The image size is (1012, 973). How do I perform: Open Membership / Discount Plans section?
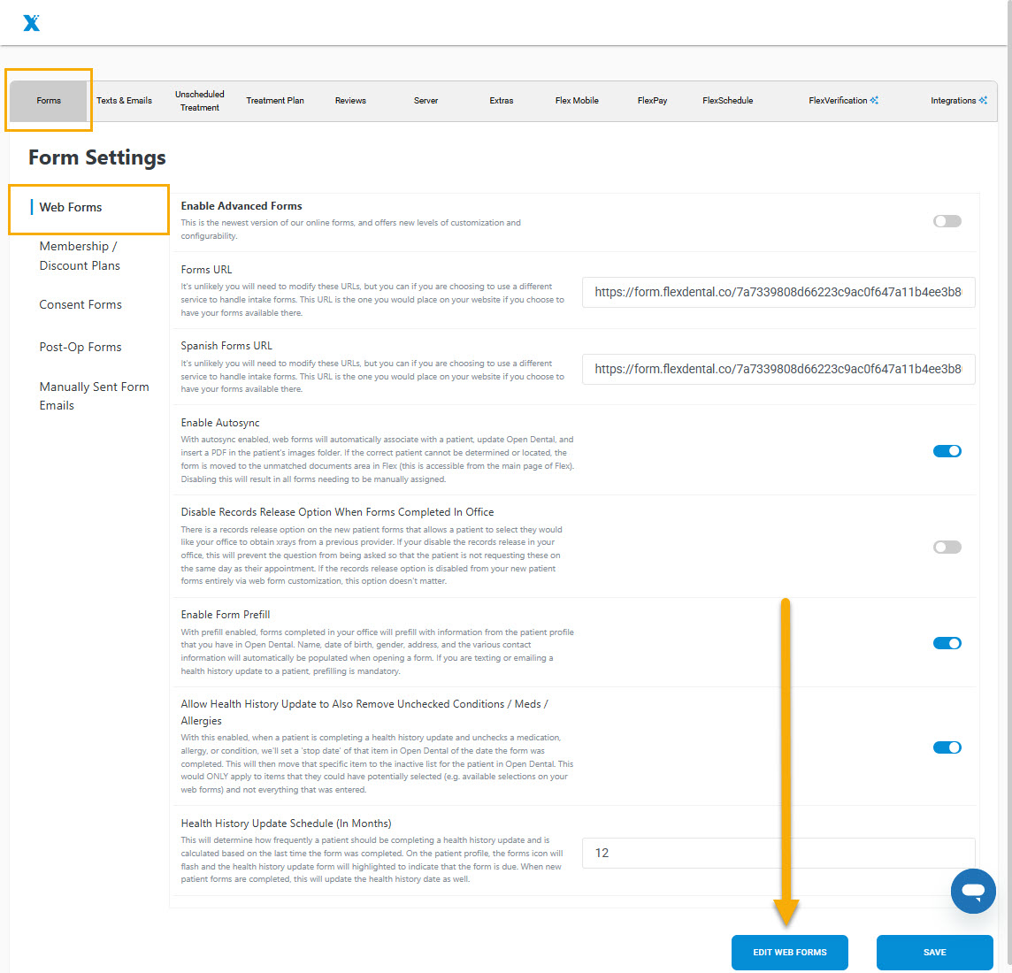pyautogui.click(x=80, y=256)
